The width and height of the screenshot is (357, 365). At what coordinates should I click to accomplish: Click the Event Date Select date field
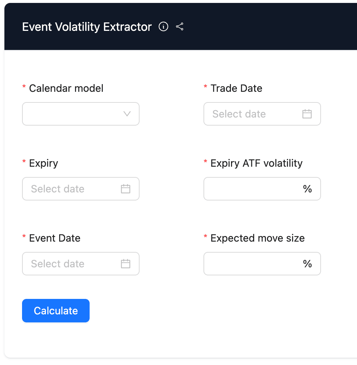(70, 264)
